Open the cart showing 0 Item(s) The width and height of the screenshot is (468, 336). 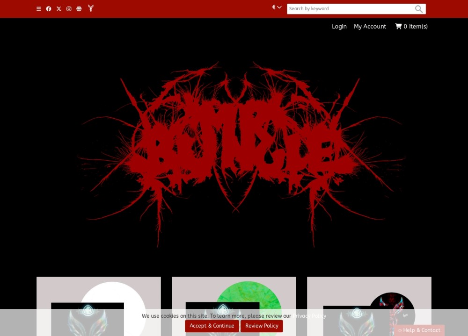pos(411,26)
